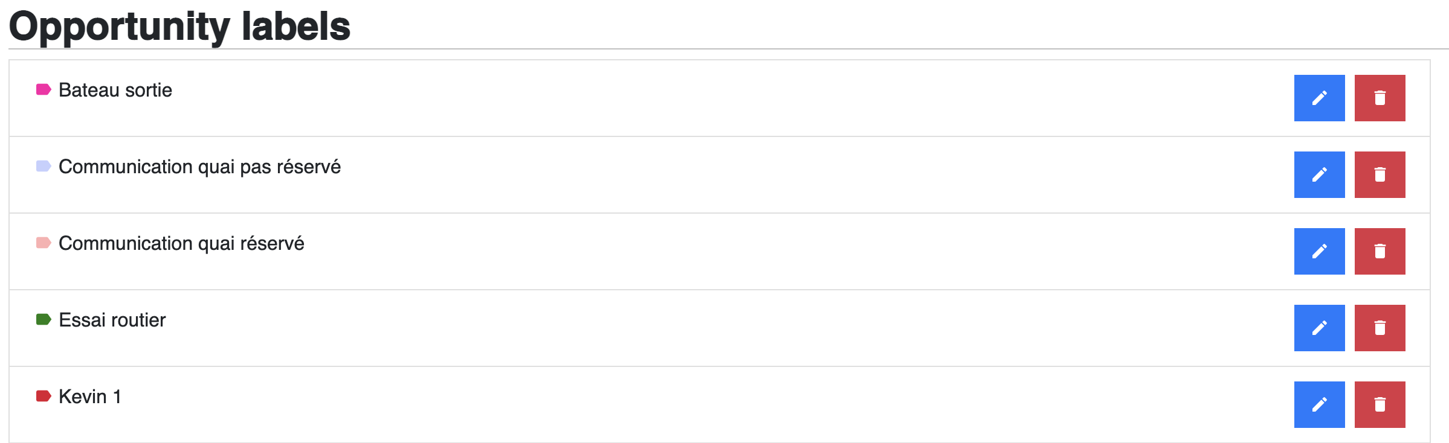Edit the Communication quai réservé label
This screenshot has height=443, width=1449.
[x=1319, y=251]
